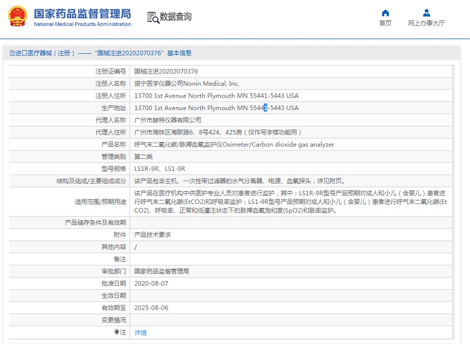Image resolution: width=470 pixels, height=344 pixels.
Task: Click management category value 第二类
Action: point(143,157)
